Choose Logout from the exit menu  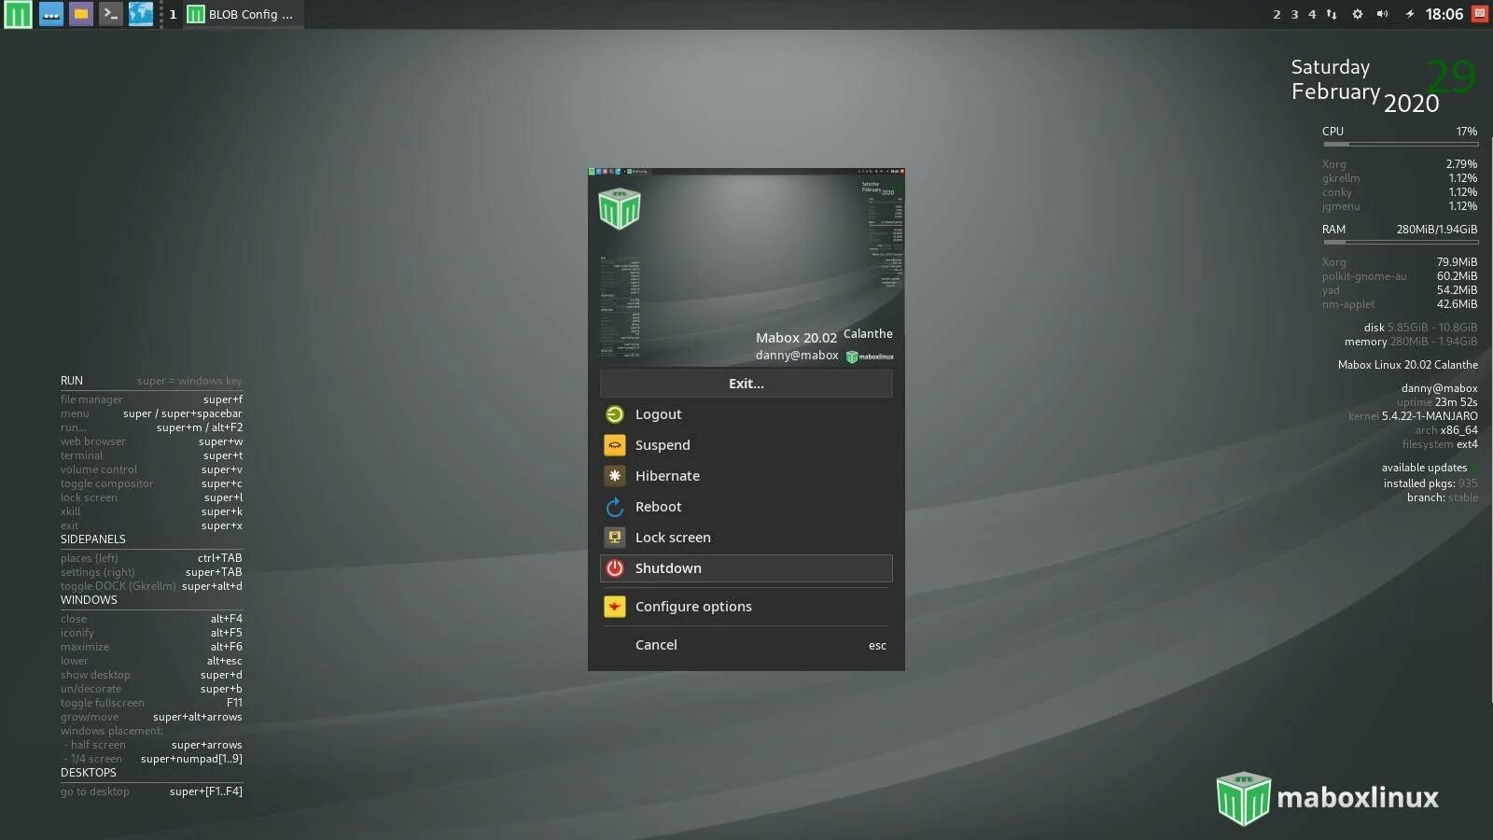pyautogui.click(x=746, y=414)
